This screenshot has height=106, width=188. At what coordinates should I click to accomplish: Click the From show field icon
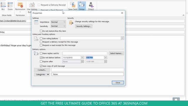coord(10,5)
